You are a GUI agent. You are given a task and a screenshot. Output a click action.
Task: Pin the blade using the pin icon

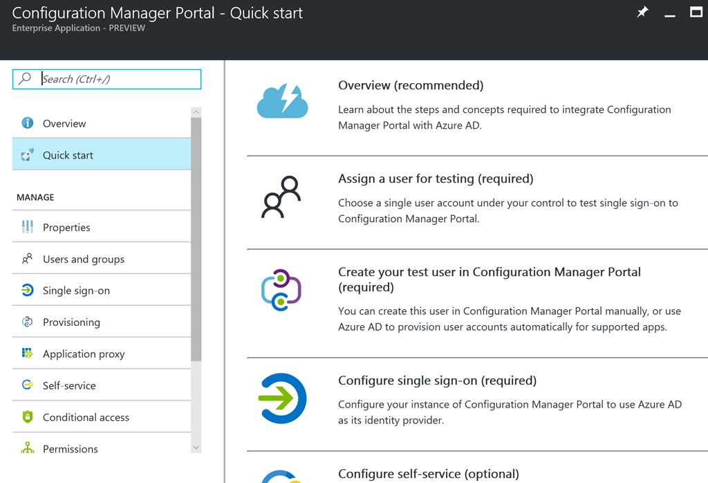pyautogui.click(x=642, y=12)
